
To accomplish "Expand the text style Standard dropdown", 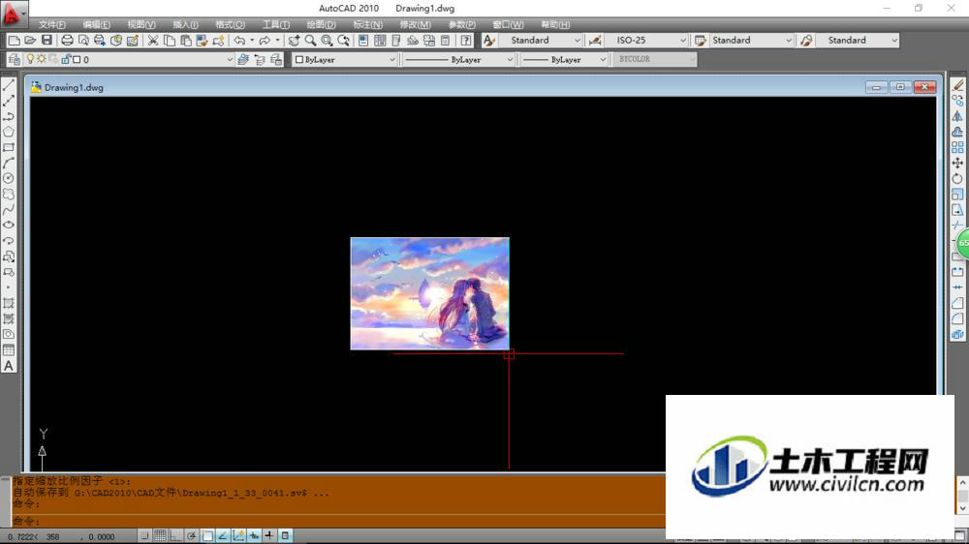I will pyautogui.click(x=578, y=40).
